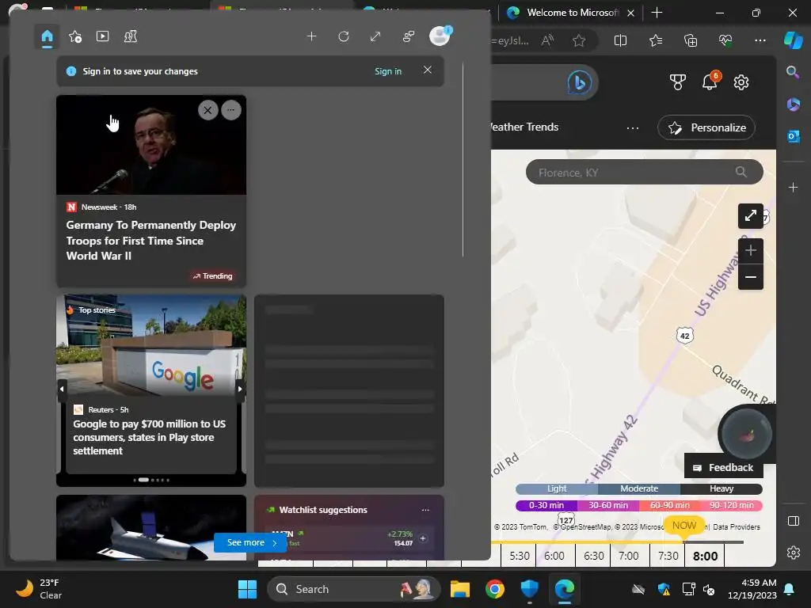Select 6:00 on the map timeline

tap(554, 556)
